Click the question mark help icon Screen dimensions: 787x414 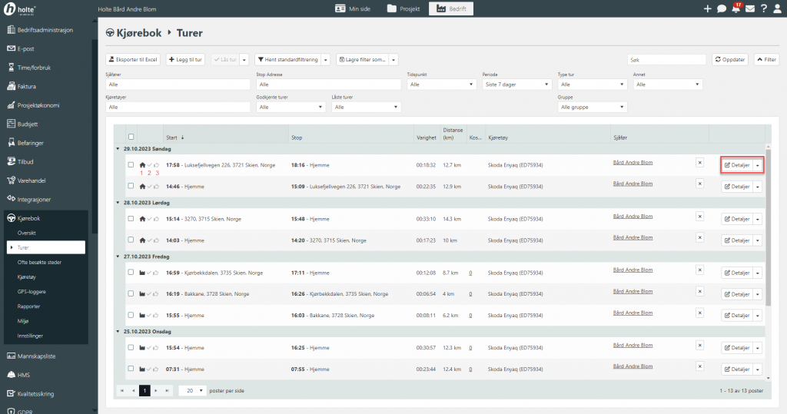coord(763,8)
